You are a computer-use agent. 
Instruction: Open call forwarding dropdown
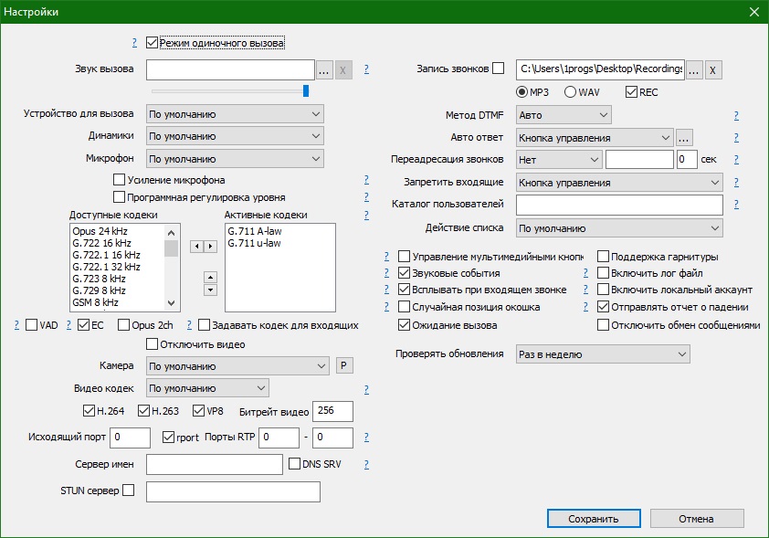(x=559, y=159)
